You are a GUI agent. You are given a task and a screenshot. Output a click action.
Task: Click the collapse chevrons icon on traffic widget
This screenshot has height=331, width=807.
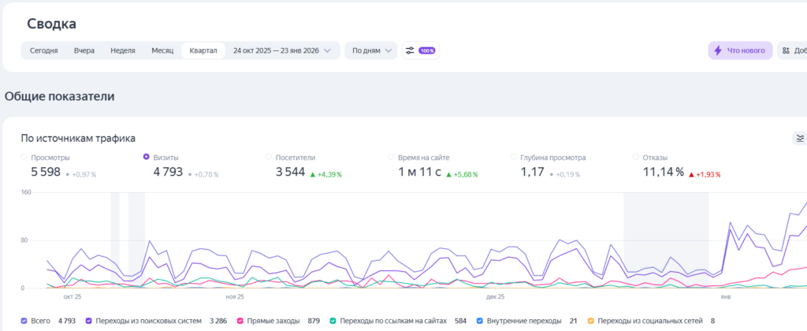point(798,139)
